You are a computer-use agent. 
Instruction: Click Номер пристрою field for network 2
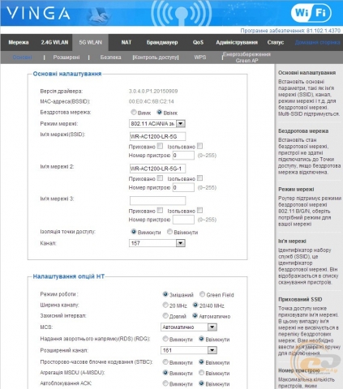(x=183, y=187)
